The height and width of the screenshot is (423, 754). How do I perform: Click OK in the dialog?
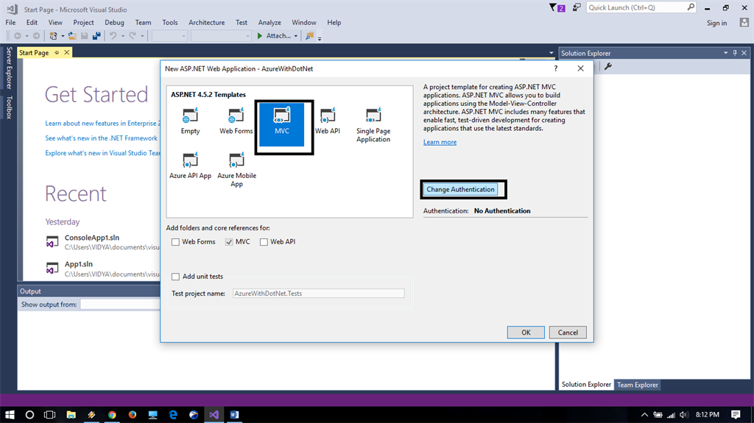(x=526, y=333)
